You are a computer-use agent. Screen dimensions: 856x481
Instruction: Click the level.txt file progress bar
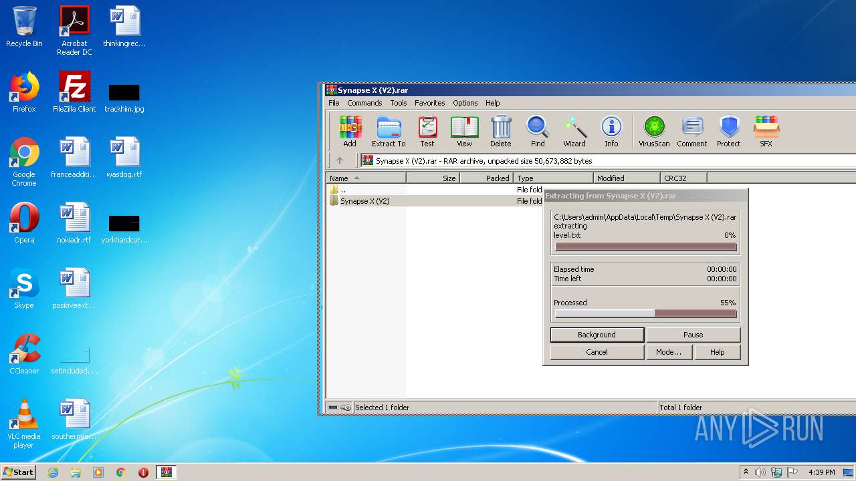[x=645, y=247]
